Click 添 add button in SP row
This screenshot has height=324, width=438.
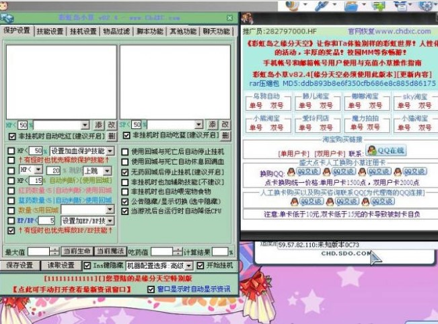click(213, 124)
